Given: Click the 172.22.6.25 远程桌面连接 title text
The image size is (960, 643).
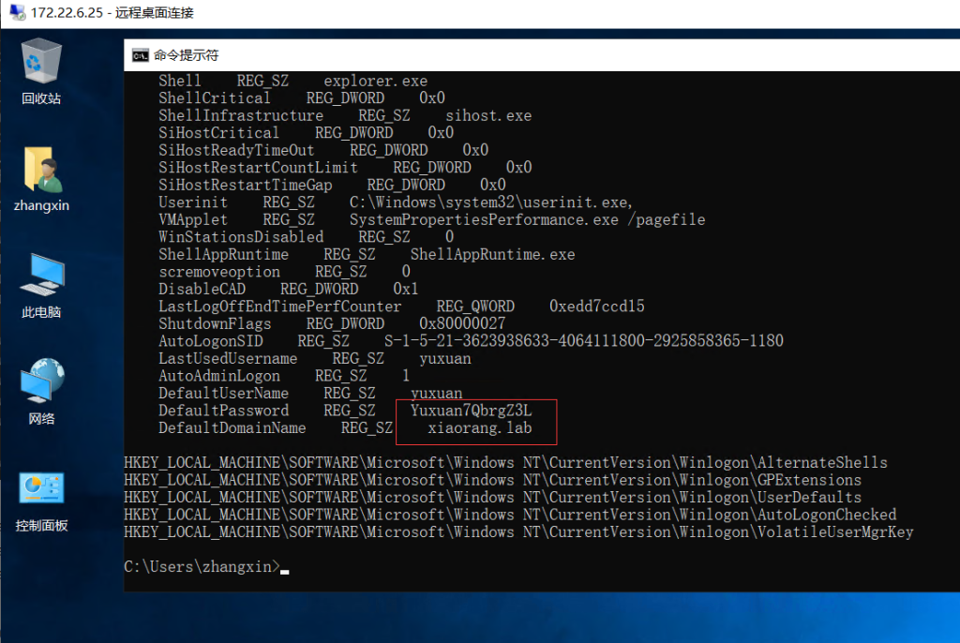Looking at the screenshot, I should click(x=114, y=13).
